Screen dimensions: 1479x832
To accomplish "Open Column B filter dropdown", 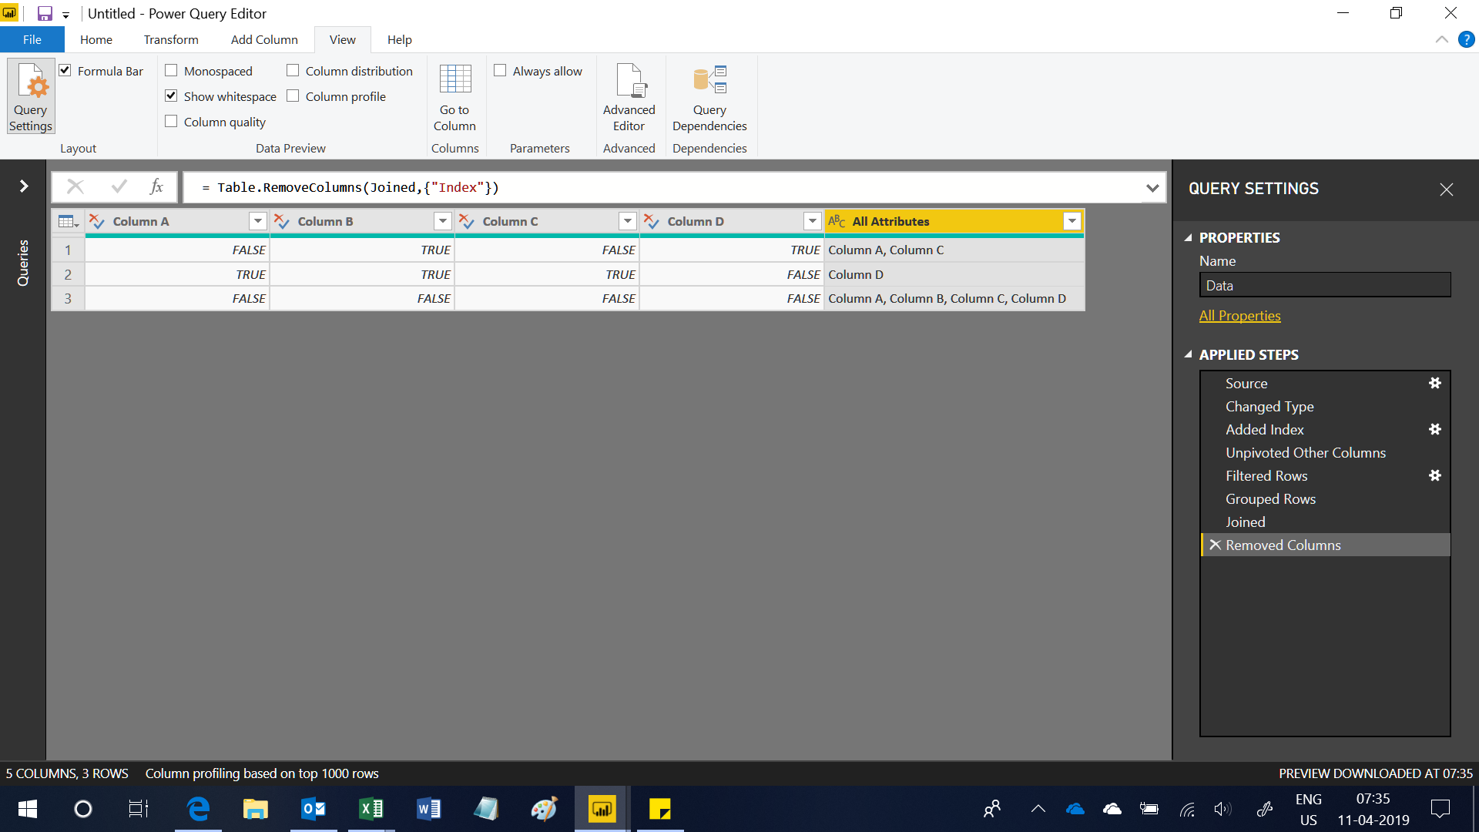I will pyautogui.click(x=443, y=222).
